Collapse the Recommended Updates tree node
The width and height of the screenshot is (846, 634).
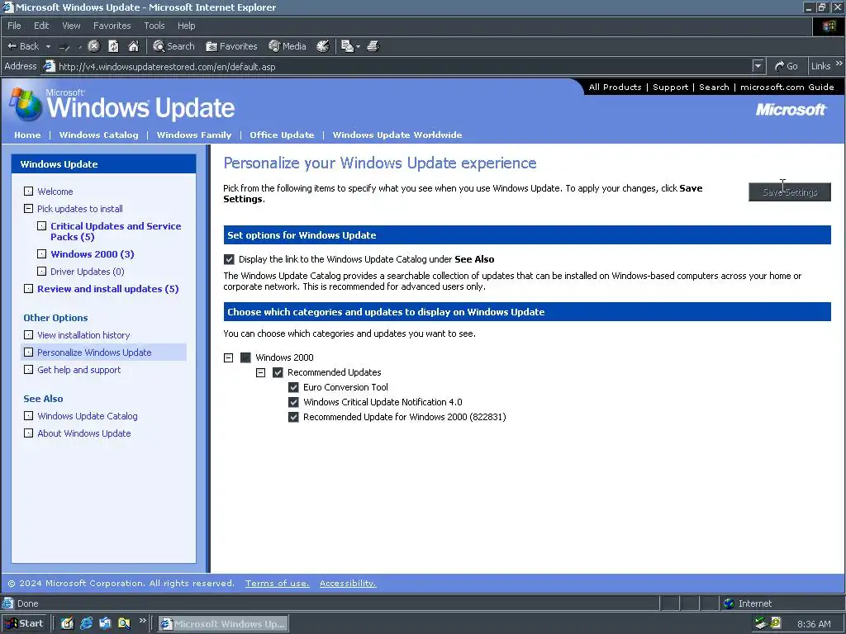tap(260, 372)
